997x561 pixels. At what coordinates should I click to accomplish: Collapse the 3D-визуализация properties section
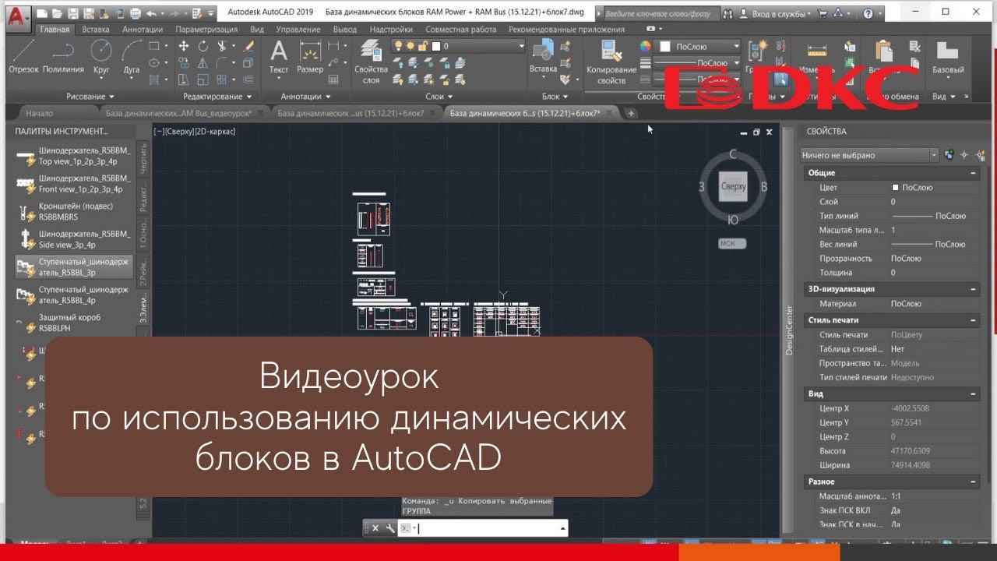(x=974, y=289)
